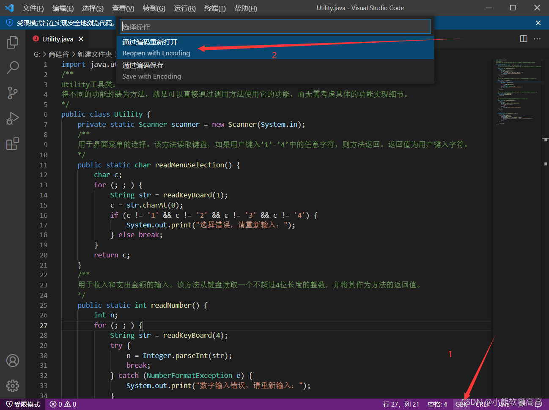The image size is (549, 410).
Task: Open the 文件(F) menu
Action: click(x=33, y=8)
